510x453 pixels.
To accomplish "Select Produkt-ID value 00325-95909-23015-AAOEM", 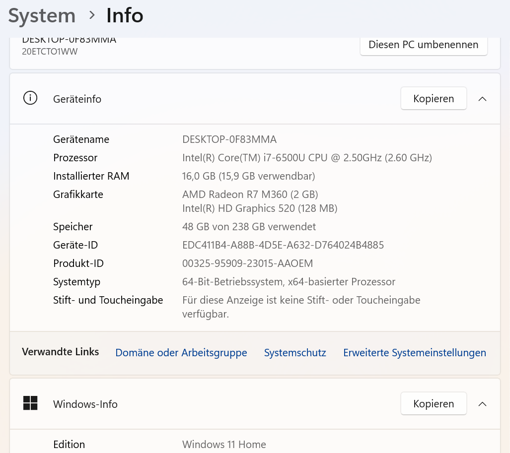I will click(247, 263).
